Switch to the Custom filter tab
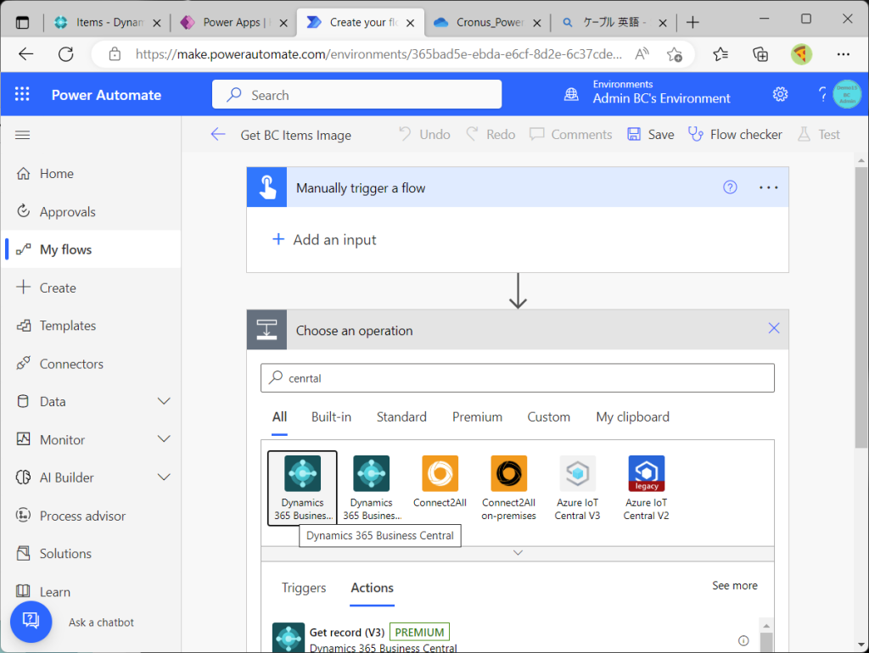The height and width of the screenshot is (653, 869). pyautogui.click(x=548, y=416)
